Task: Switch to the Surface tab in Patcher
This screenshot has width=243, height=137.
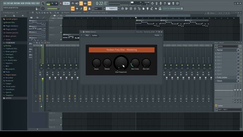Action: [95, 35]
